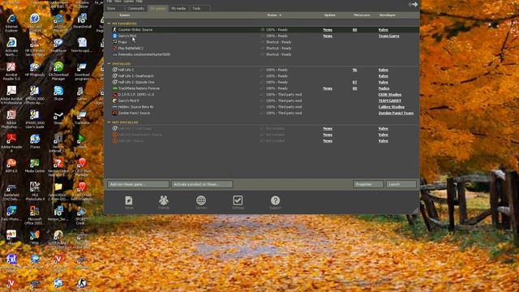
Task: Sort by the Developer column header
Action: click(x=387, y=15)
